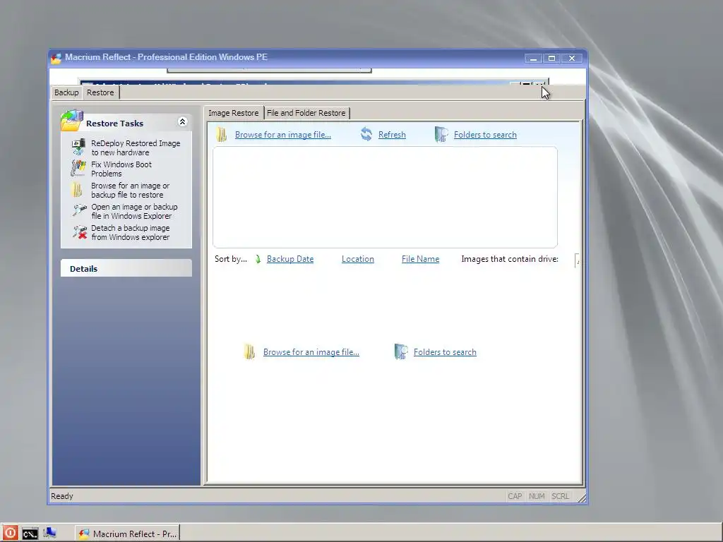Click the Macrium Reflect title bar icon
This screenshot has width=723, height=542.
coord(56,58)
